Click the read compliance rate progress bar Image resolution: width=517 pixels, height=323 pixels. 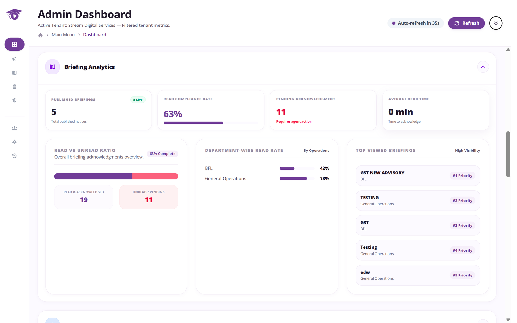click(x=211, y=123)
